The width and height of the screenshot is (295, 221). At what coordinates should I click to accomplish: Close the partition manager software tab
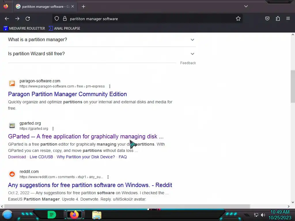pyautogui.click(x=73, y=6)
